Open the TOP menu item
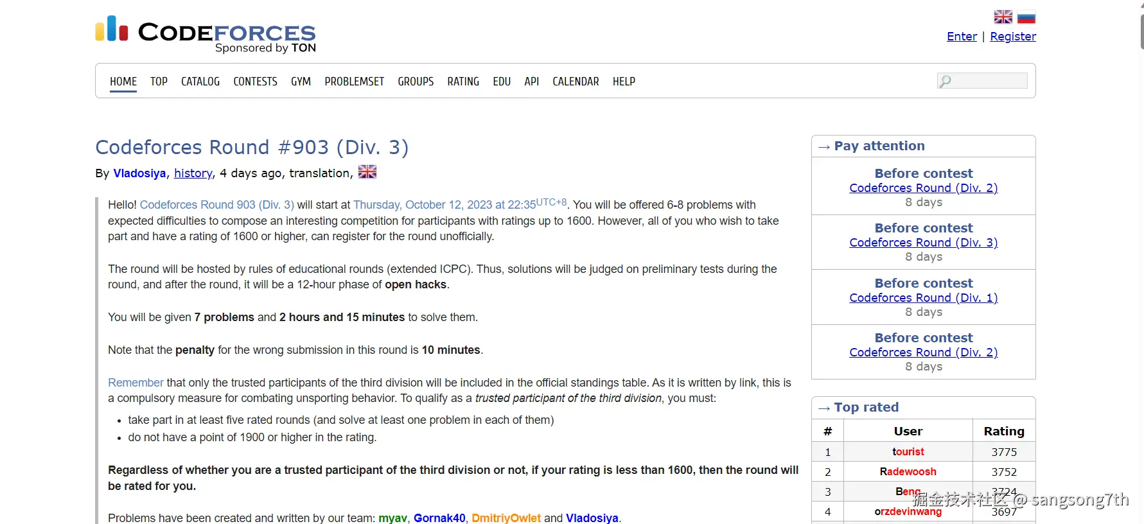This screenshot has height=524, width=1144. [x=159, y=82]
